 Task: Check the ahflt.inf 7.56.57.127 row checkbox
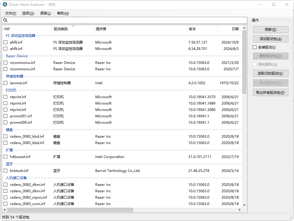pyautogui.click(x=6, y=42)
